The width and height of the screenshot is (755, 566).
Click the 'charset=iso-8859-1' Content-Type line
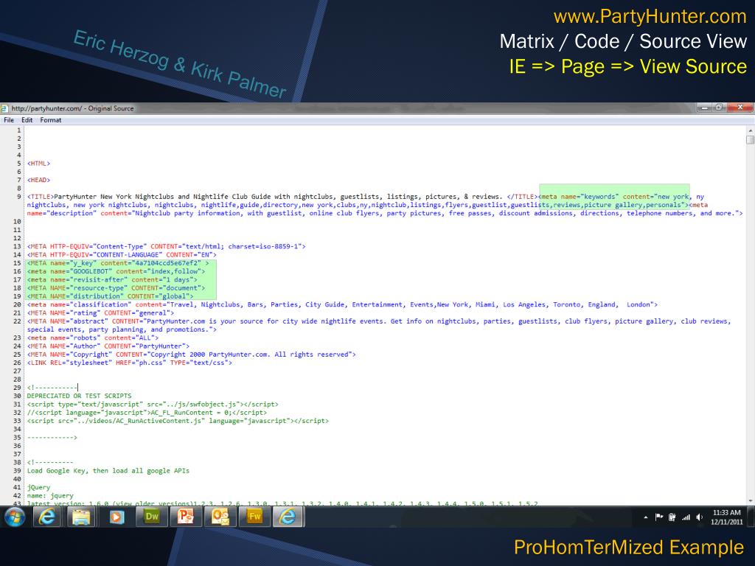pos(166,246)
